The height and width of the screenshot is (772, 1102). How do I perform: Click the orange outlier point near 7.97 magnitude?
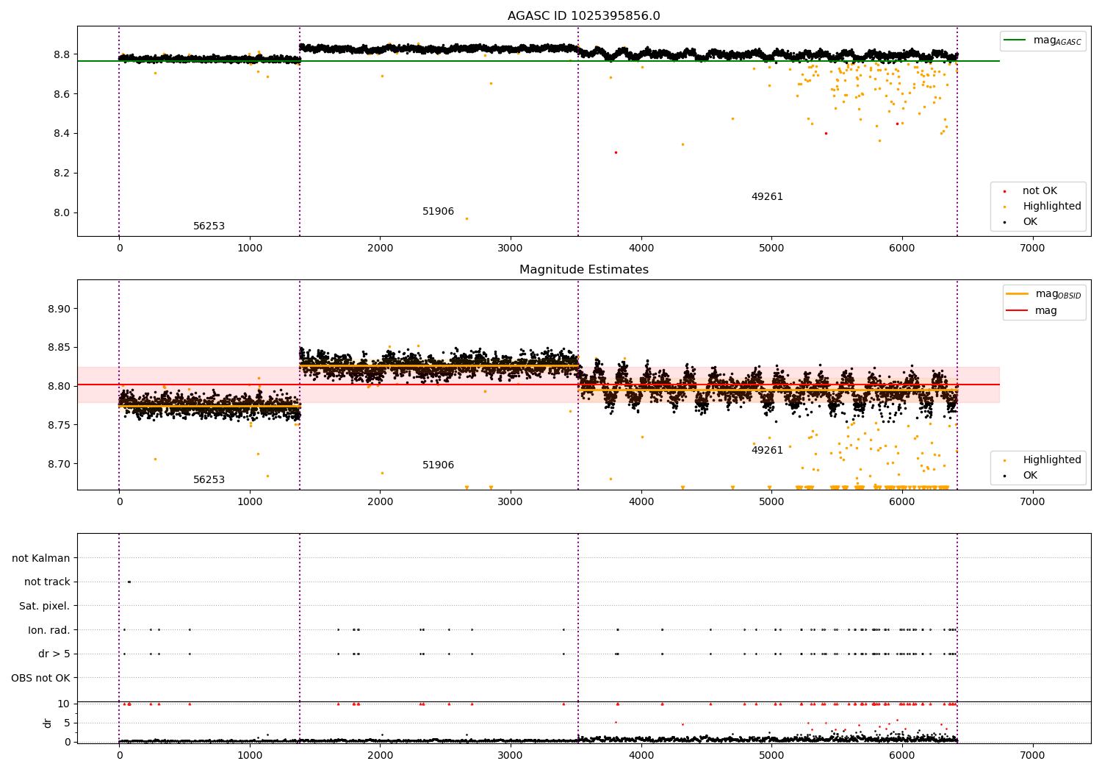click(467, 218)
